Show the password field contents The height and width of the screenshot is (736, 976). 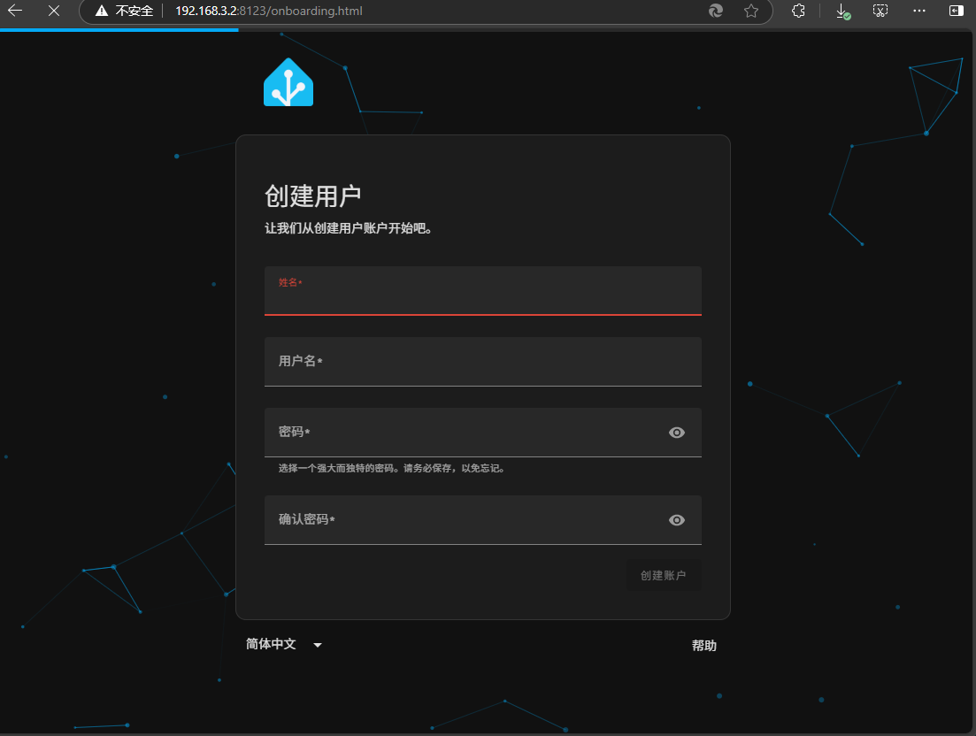677,433
